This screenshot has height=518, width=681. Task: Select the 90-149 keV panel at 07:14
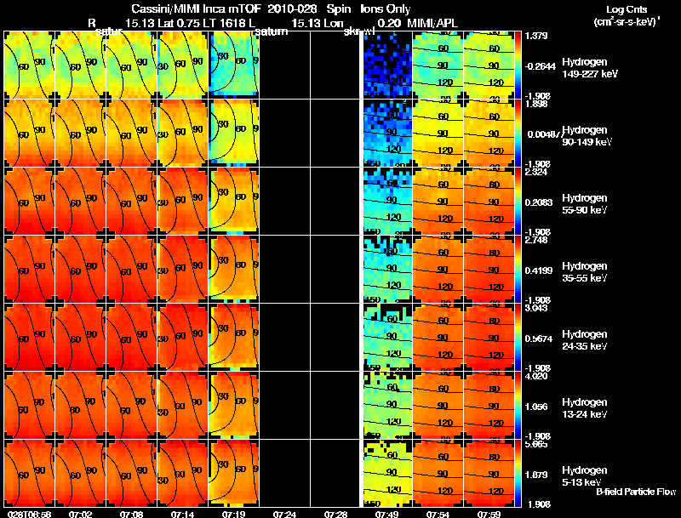[x=182, y=133]
